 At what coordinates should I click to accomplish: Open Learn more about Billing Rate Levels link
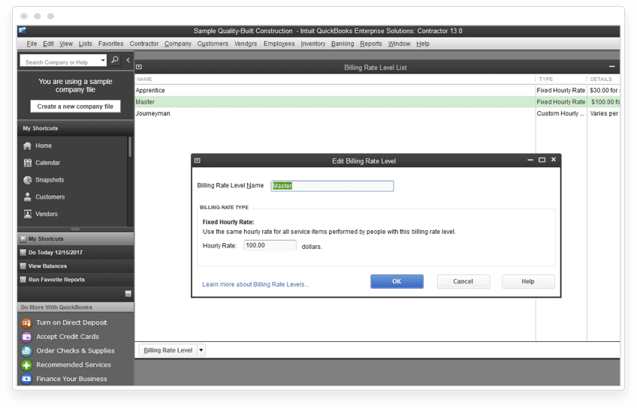click(x=255, y=284)
